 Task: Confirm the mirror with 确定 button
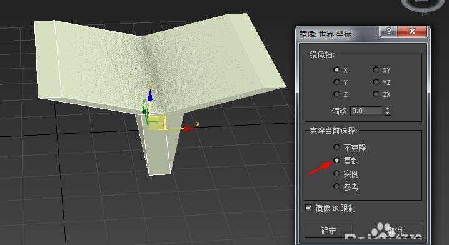click(x=330, y=231)
